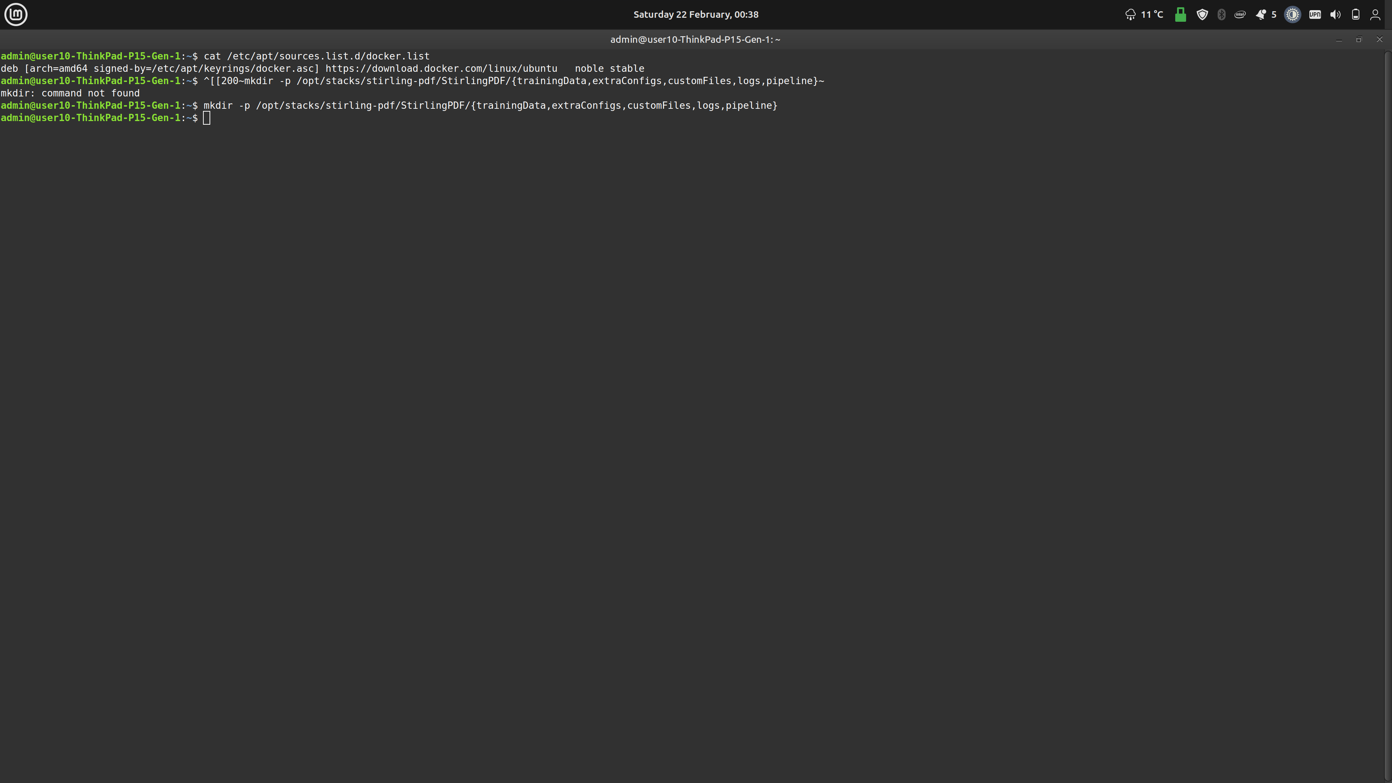The height and width of the screenshot is (783, 1392).
Task: Open the Linux Mint menu logo
Action: 16,14
